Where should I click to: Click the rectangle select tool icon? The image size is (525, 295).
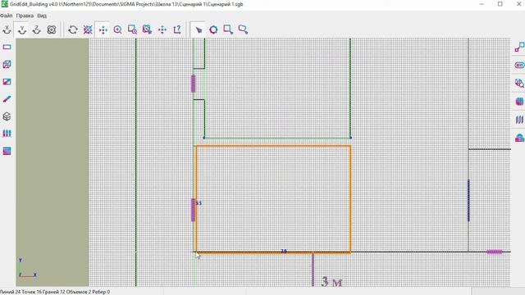[x=228, y=29]
